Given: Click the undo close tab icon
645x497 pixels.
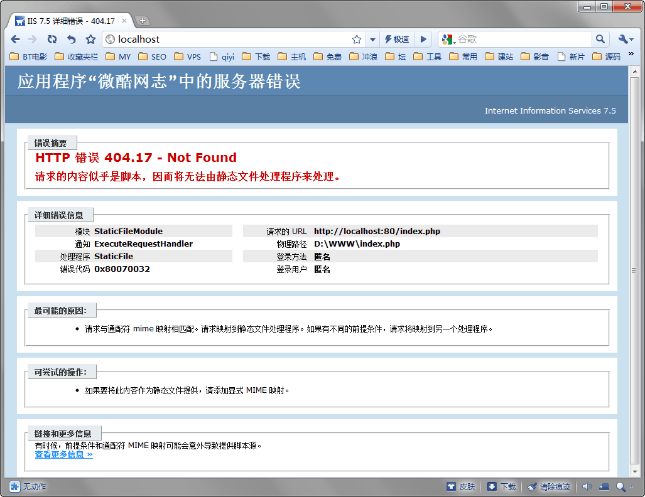Looking at the screenshot, I should (71, 40).
